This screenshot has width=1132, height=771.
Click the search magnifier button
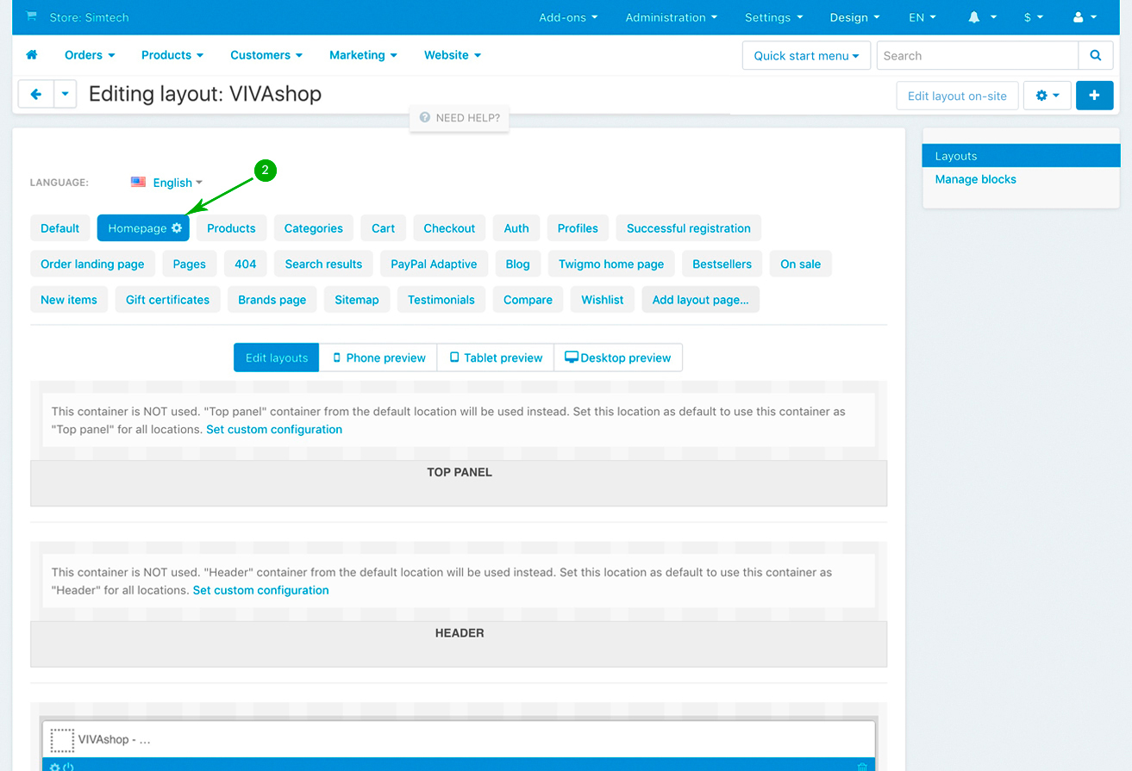[1095, 56]
